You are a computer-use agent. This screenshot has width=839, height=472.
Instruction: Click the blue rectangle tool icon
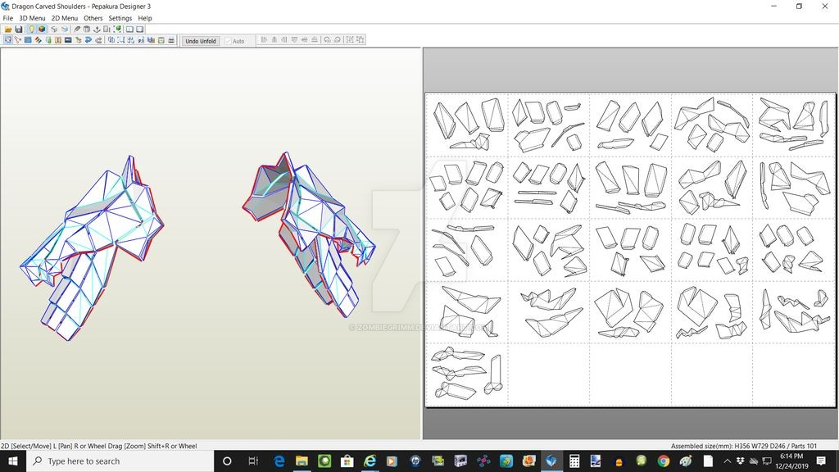[28, 40]
